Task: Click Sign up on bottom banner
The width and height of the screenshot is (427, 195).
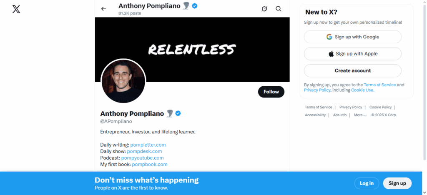Action: 397,183
